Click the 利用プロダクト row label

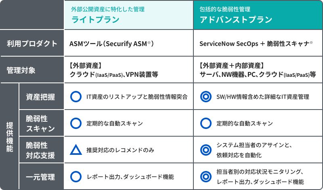(32, 44)
